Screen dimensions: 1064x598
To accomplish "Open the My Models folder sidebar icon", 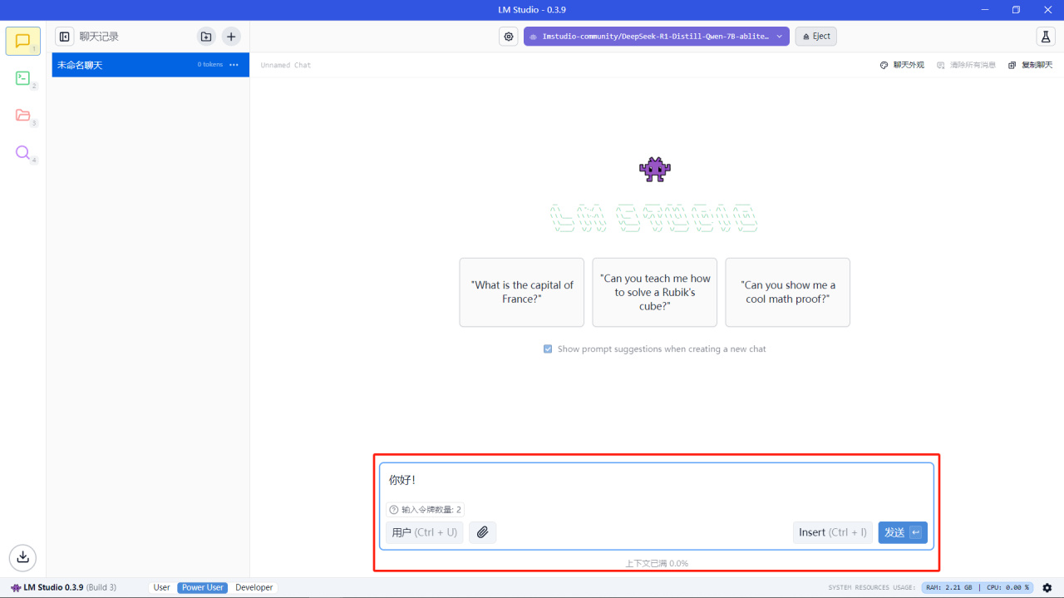I will (x=22, y=116).
